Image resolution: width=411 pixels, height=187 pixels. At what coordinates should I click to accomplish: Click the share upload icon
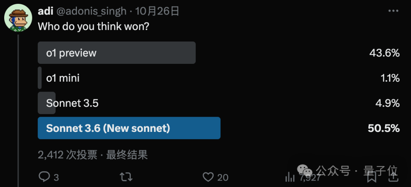(393, 176)
